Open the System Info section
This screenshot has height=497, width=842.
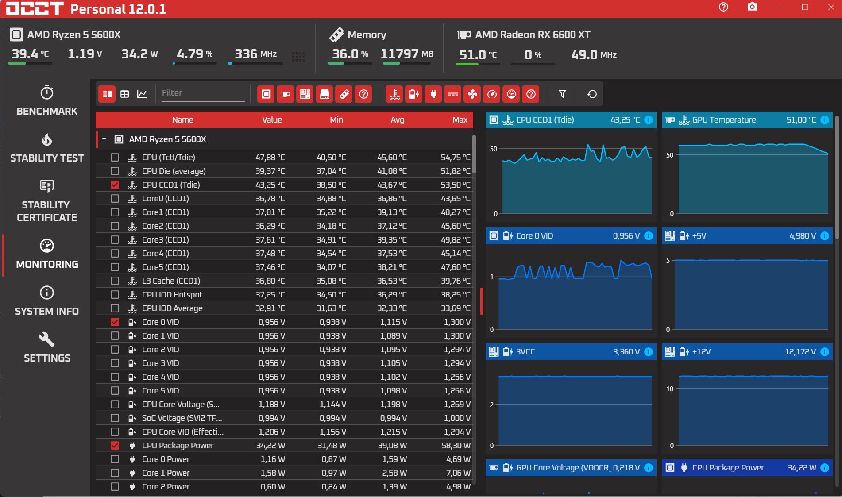tap(47, 301)
